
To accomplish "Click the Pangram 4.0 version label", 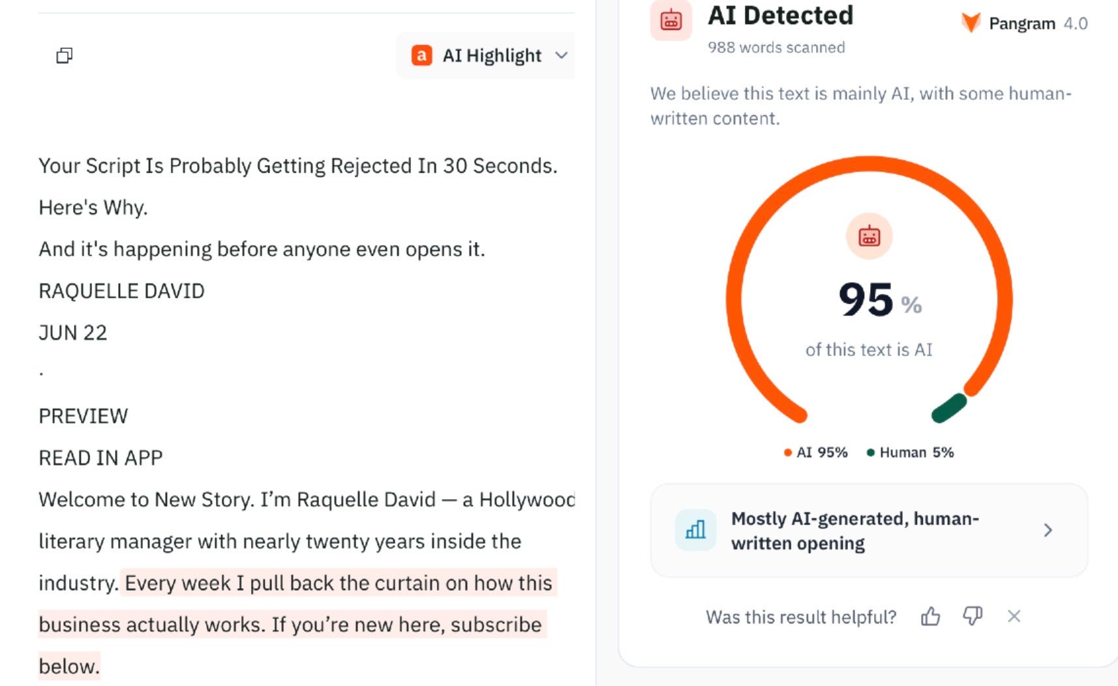I will (x=1076, y=23).
